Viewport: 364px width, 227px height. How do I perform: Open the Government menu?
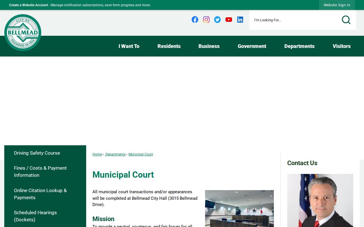coord(252,46)
